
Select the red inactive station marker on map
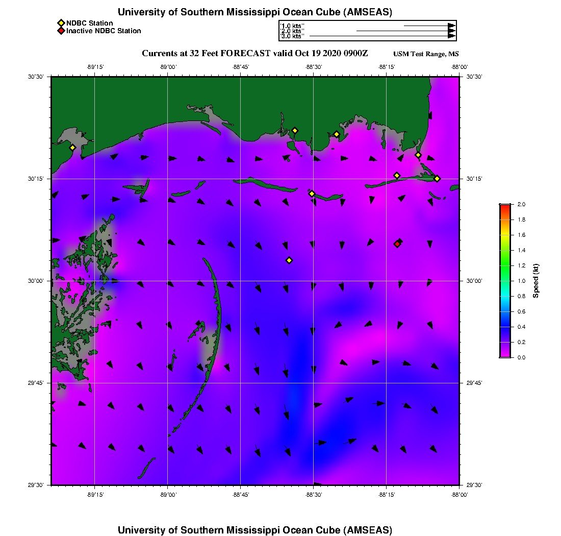(x=397, y=244)
